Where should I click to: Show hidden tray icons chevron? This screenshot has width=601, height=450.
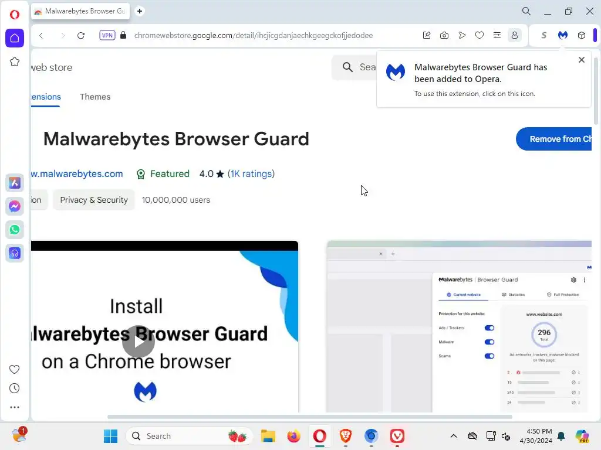point(454,436)
